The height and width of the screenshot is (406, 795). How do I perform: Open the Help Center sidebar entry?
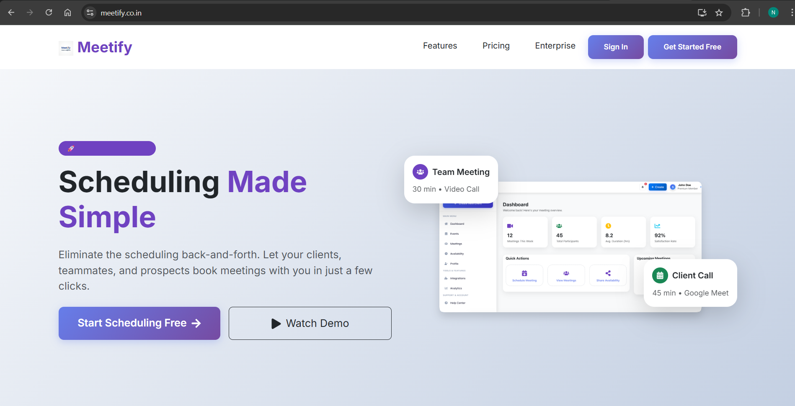pyautogui.click(x=458, y=303)
